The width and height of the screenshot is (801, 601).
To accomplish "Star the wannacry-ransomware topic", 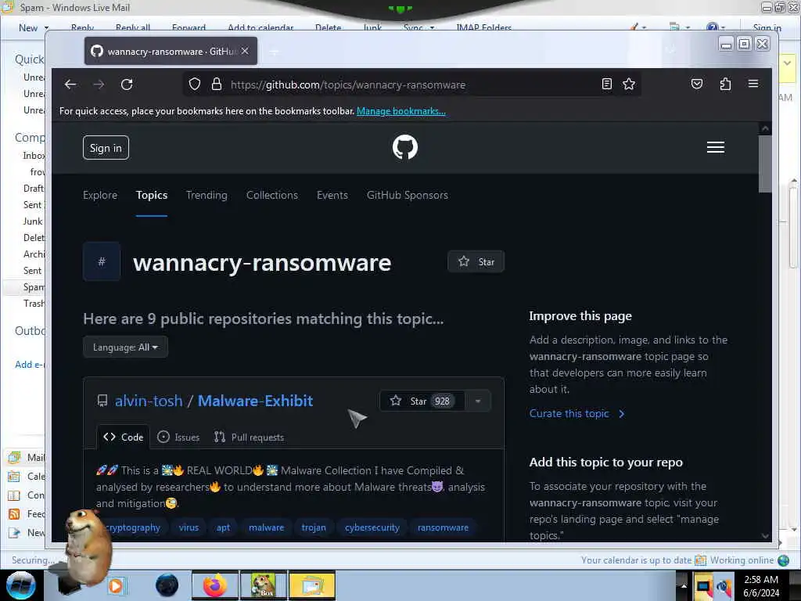I will click(x=476, y=261).
